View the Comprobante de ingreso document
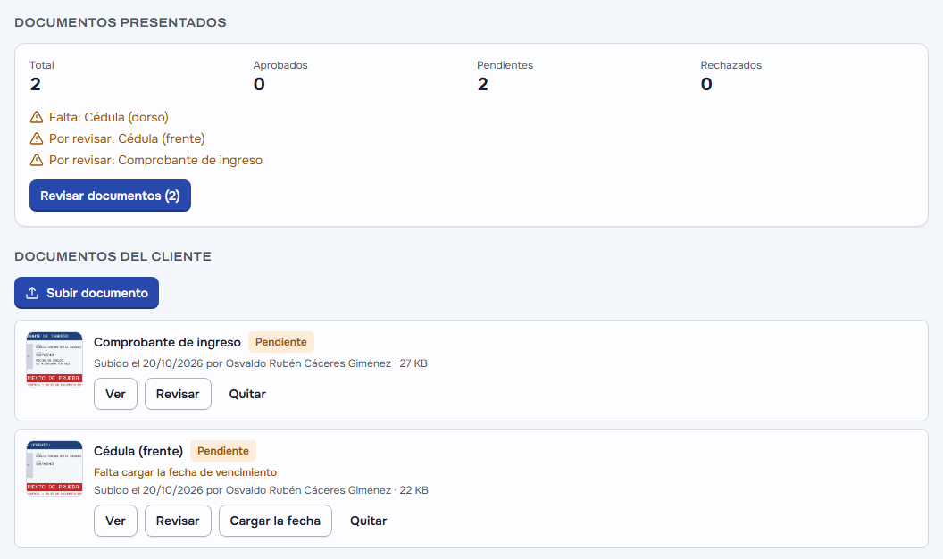 pos(115,394)
